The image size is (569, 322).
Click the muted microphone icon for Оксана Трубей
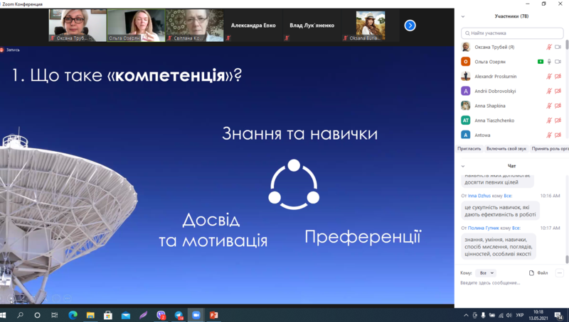point(549,47)
